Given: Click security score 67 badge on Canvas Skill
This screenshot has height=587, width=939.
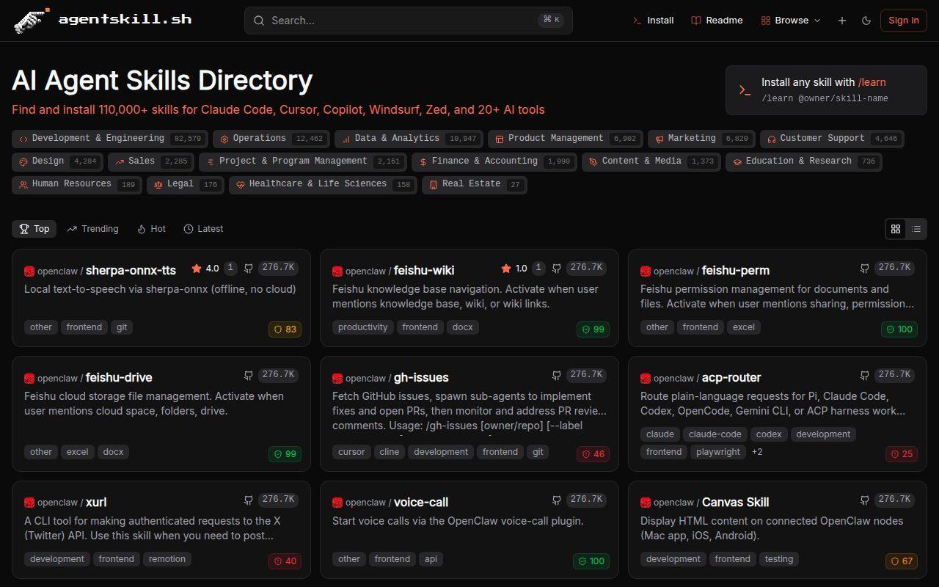Looking at the screenshot, I should click(x=901, y=561).
